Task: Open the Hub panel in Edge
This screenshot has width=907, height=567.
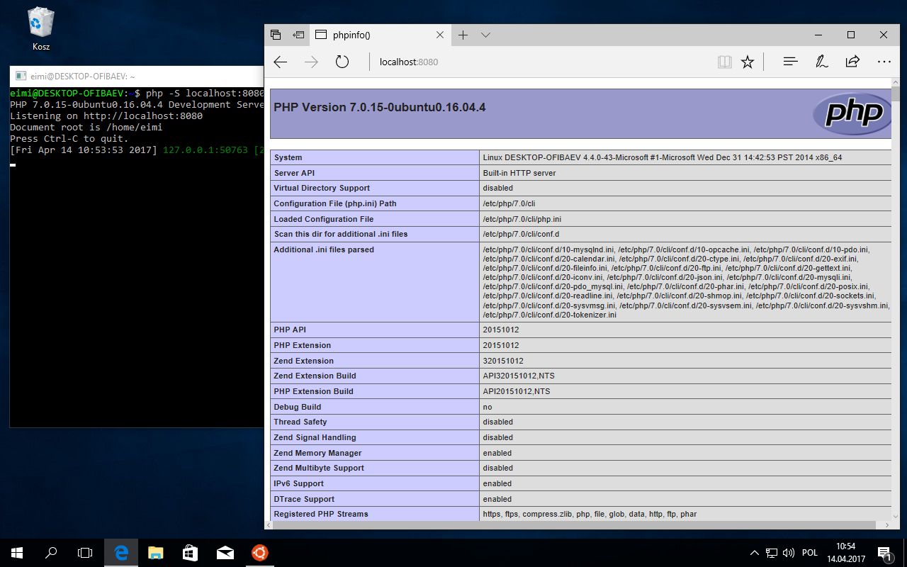Action: 789,62
